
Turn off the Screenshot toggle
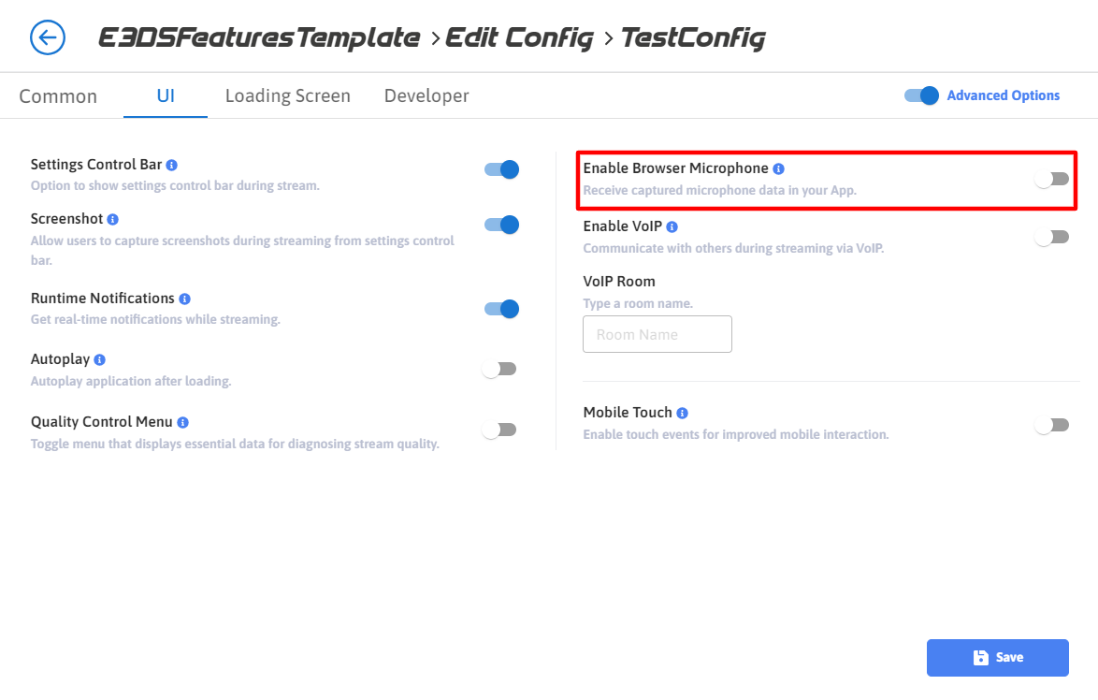(501, 225)
